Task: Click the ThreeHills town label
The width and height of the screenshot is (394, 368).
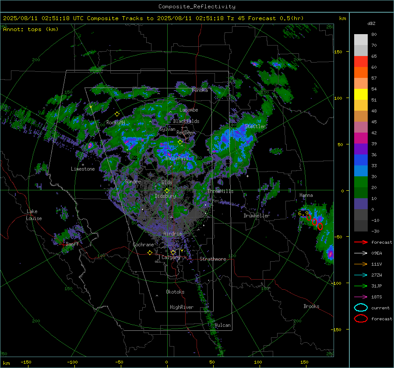Action: (220, 191)
